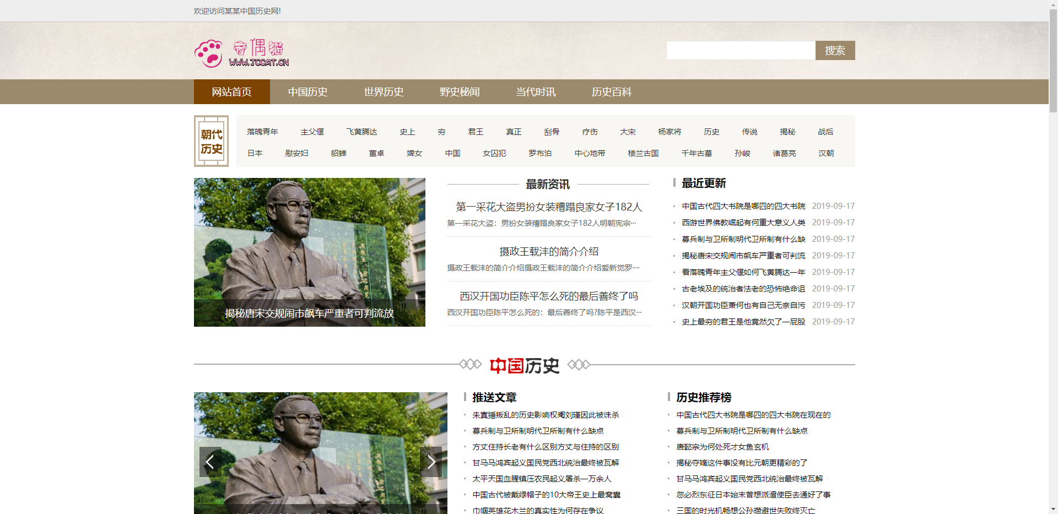Select the 日本 tag
The height and width of the screenshot is (514, 1058).
255,153
